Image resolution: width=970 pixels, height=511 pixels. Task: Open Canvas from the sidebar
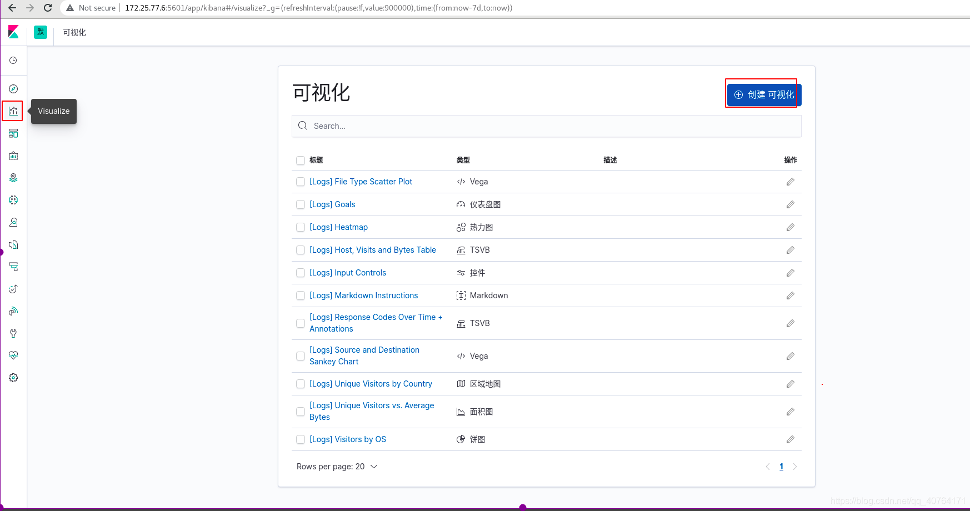13,156
